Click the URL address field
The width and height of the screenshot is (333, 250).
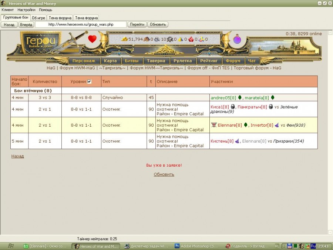pos(81,24)
